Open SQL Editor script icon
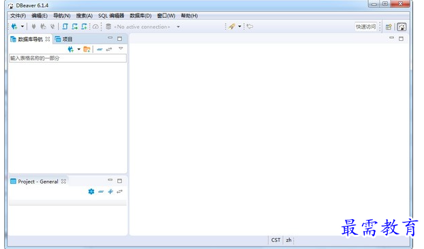424x249 pixels. tap(65, 27)
